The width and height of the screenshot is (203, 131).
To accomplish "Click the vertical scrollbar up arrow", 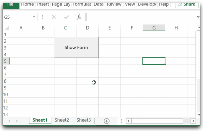I will (x=198, y=28).
